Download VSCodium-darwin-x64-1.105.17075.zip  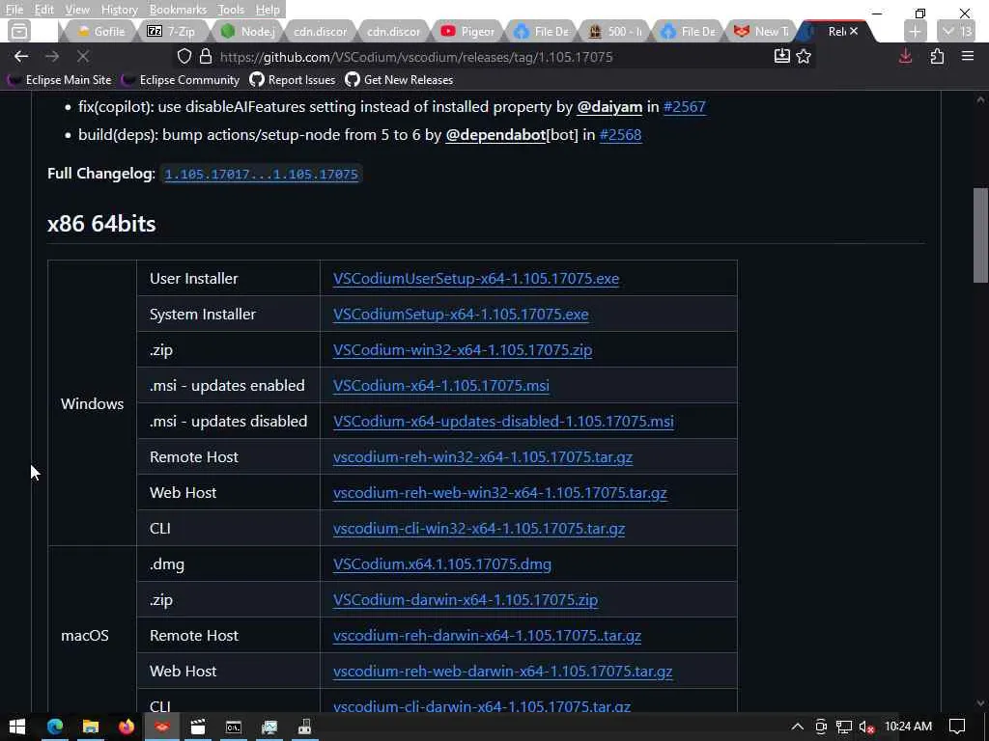pos(466,600)
